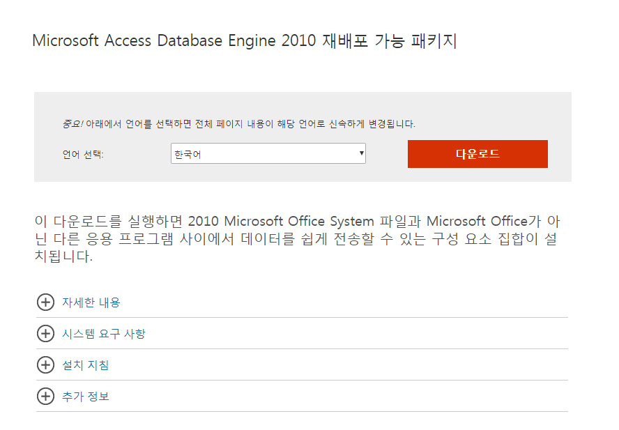This screenshot has height=430, width=619.
Task: Open the 설치 지침 section link
Action: point(85,365)
